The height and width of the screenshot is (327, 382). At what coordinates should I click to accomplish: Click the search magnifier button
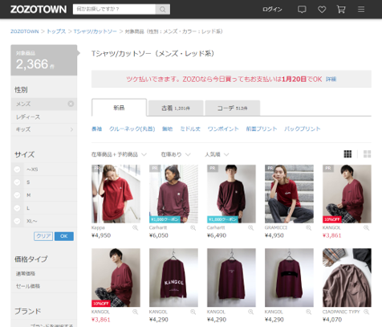[x=162, y=10]
